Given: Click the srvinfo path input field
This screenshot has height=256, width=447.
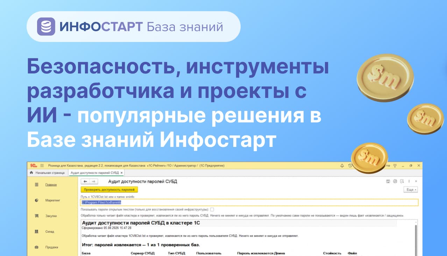Looking at the screenshot, I should [x=249, y=202].
